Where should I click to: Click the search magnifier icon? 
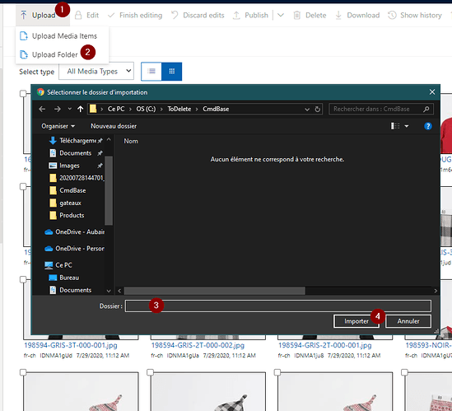click(426, 109)
